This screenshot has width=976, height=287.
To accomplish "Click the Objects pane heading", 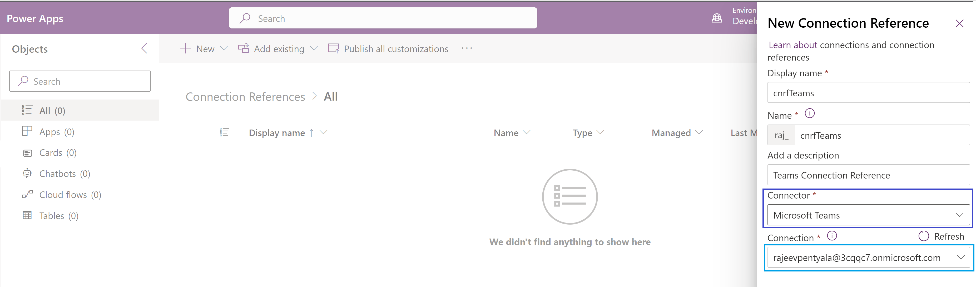I will click(x=29, y=49).
